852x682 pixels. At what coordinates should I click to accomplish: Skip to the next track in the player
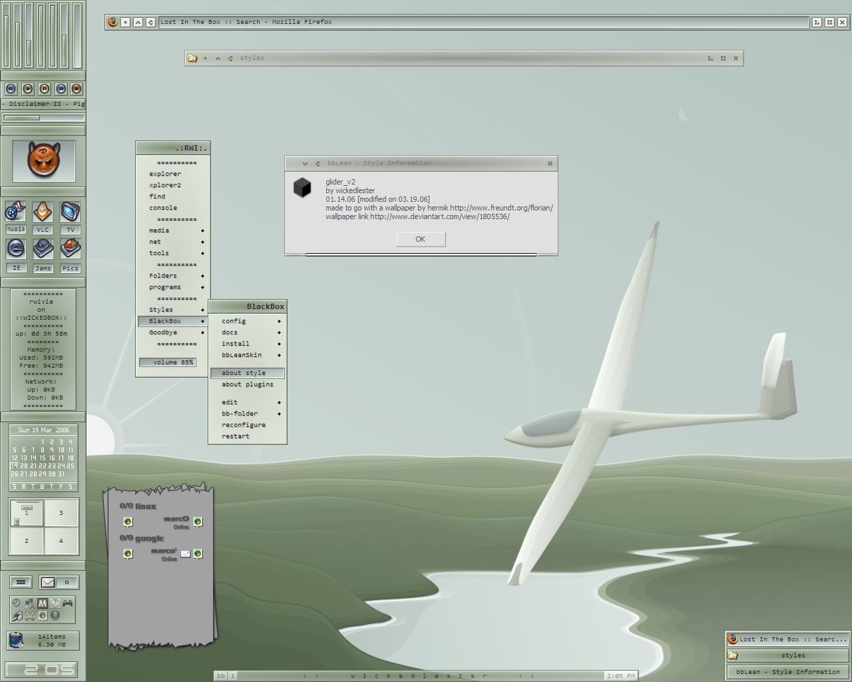click(61, 89)
